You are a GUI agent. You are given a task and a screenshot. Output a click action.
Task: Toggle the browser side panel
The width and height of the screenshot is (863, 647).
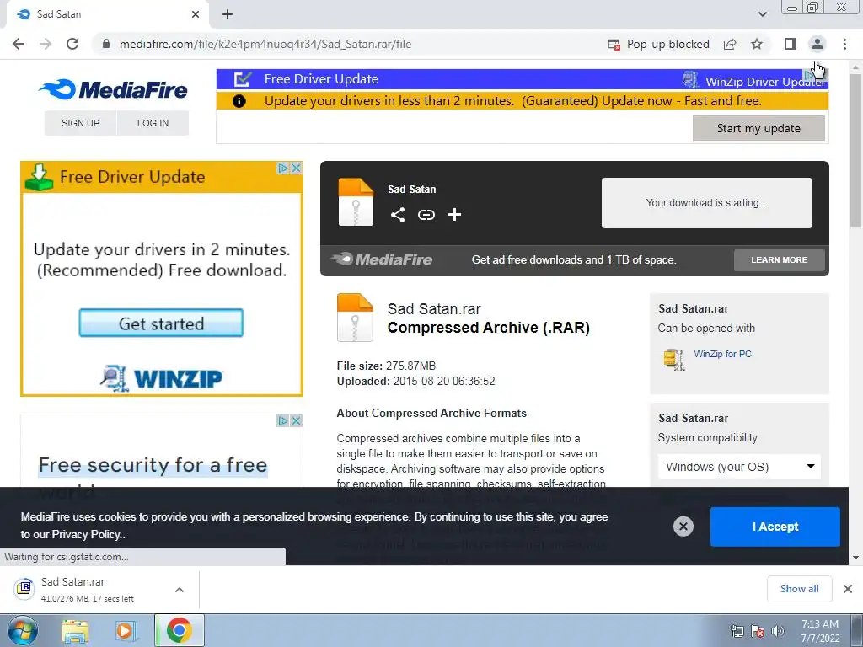[791, 44]
